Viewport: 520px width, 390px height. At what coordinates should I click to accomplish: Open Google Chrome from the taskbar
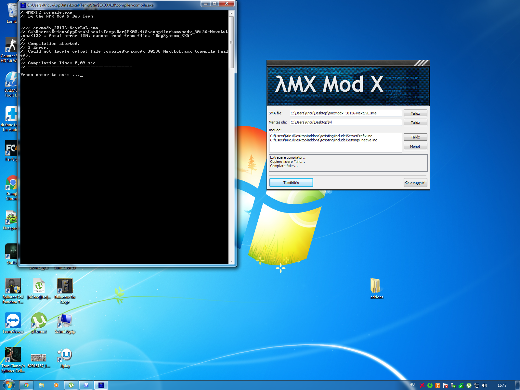[26, 385]
